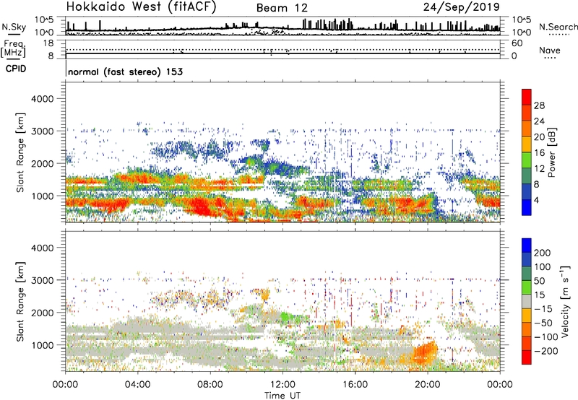
Task: Click the '200' tick on Velocity colorbar
Action: point(543,253)
